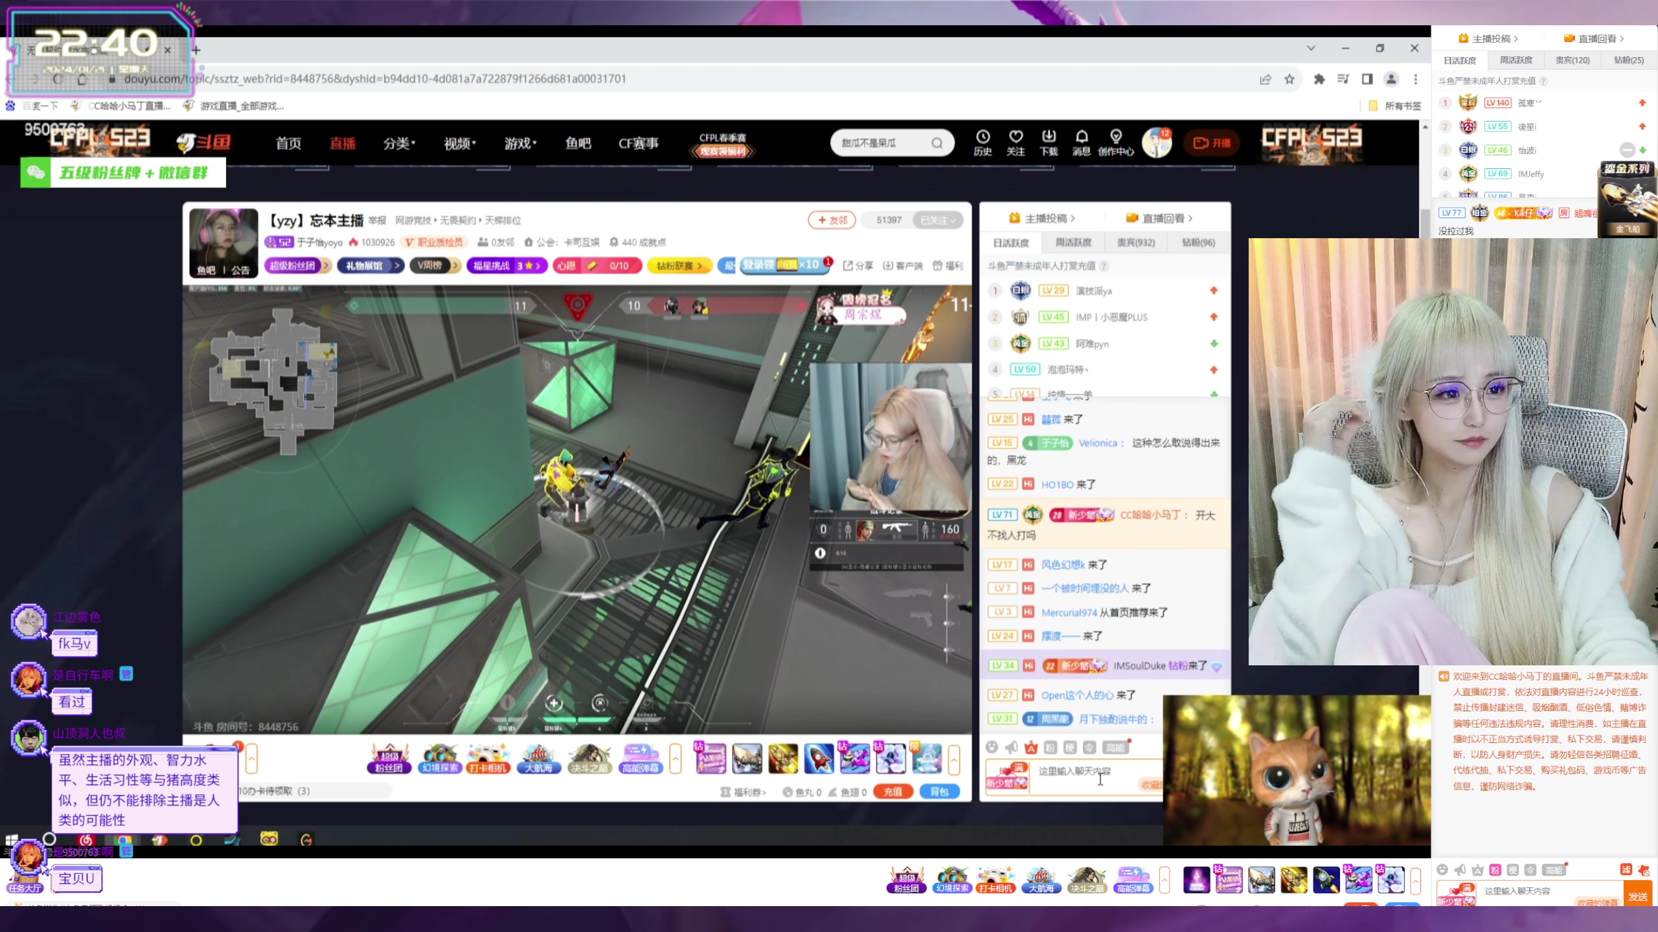Toggle the gift-effects block icon beside 滤
The height and width of the screenshot is (932, 1658).
click(x=1643, y=869)
